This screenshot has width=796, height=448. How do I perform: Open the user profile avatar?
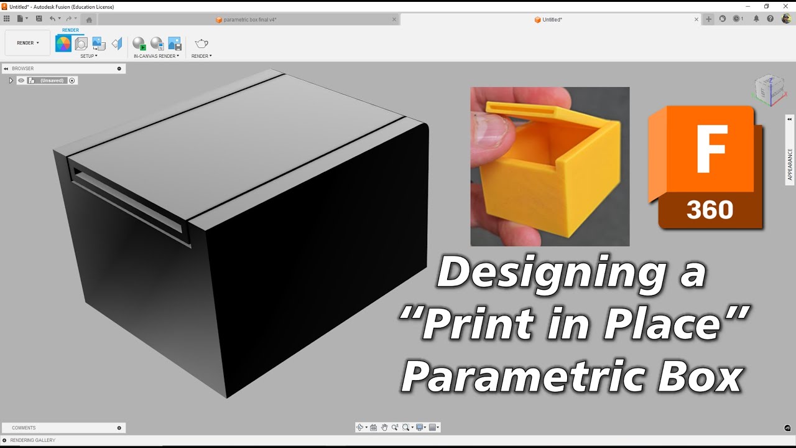tap(786, 19)
